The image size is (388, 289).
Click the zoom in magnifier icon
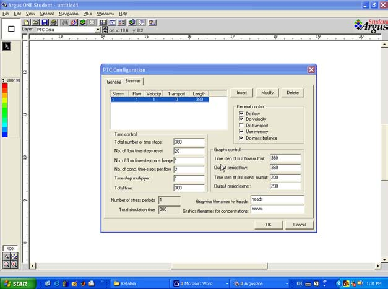point(14,264)
